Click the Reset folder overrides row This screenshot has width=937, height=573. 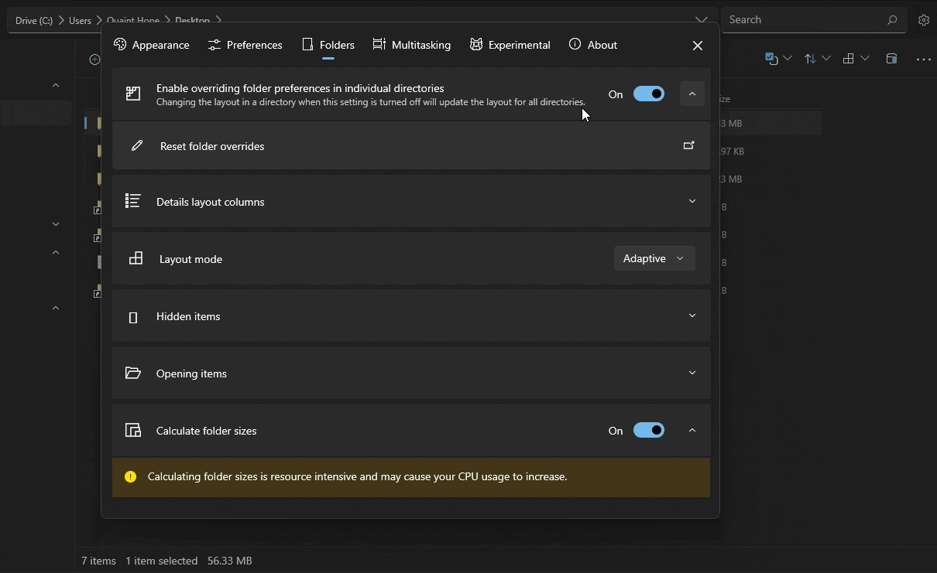click(x=387, y=145)
